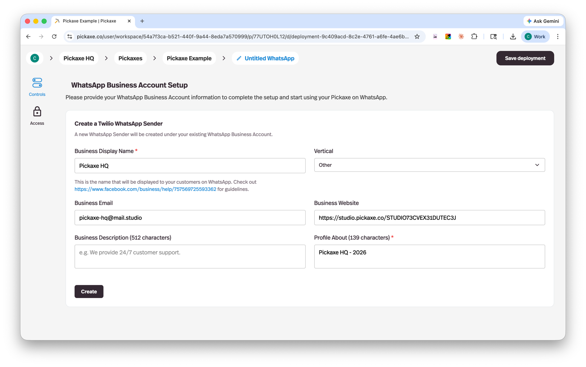Viewport: 586px width, 367px height.
Task: Click the Profile About field with Pickaxe HQ - 2026
Action: tap(429, 256)
